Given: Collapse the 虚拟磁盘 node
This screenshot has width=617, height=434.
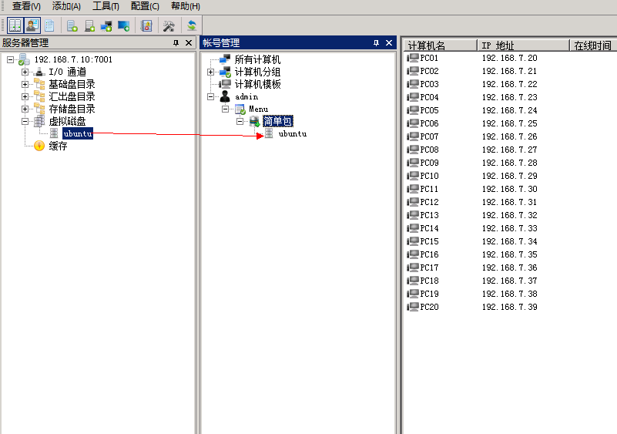Looking at the screenshot, I should pyautogui.click(x=25, y=121).
